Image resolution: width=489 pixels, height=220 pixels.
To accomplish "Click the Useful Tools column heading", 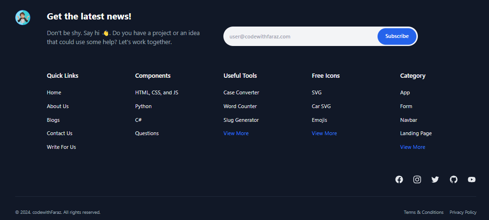I will (240, 76).
